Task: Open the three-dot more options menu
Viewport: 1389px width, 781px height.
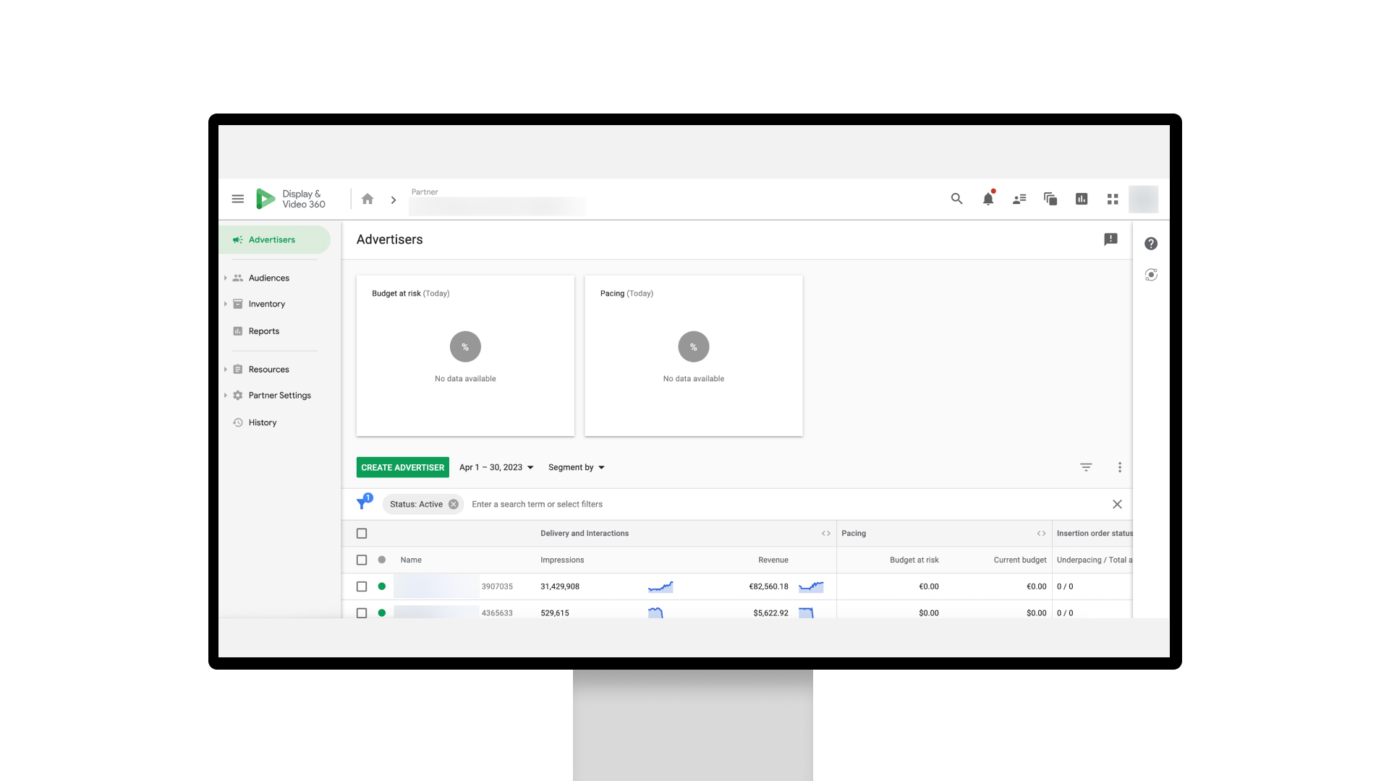Action: [x=1119, y=467]
